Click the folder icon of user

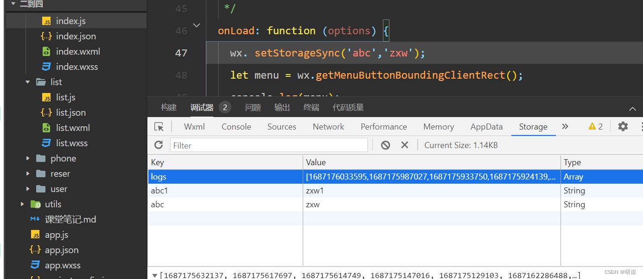[x=41, y=189]
